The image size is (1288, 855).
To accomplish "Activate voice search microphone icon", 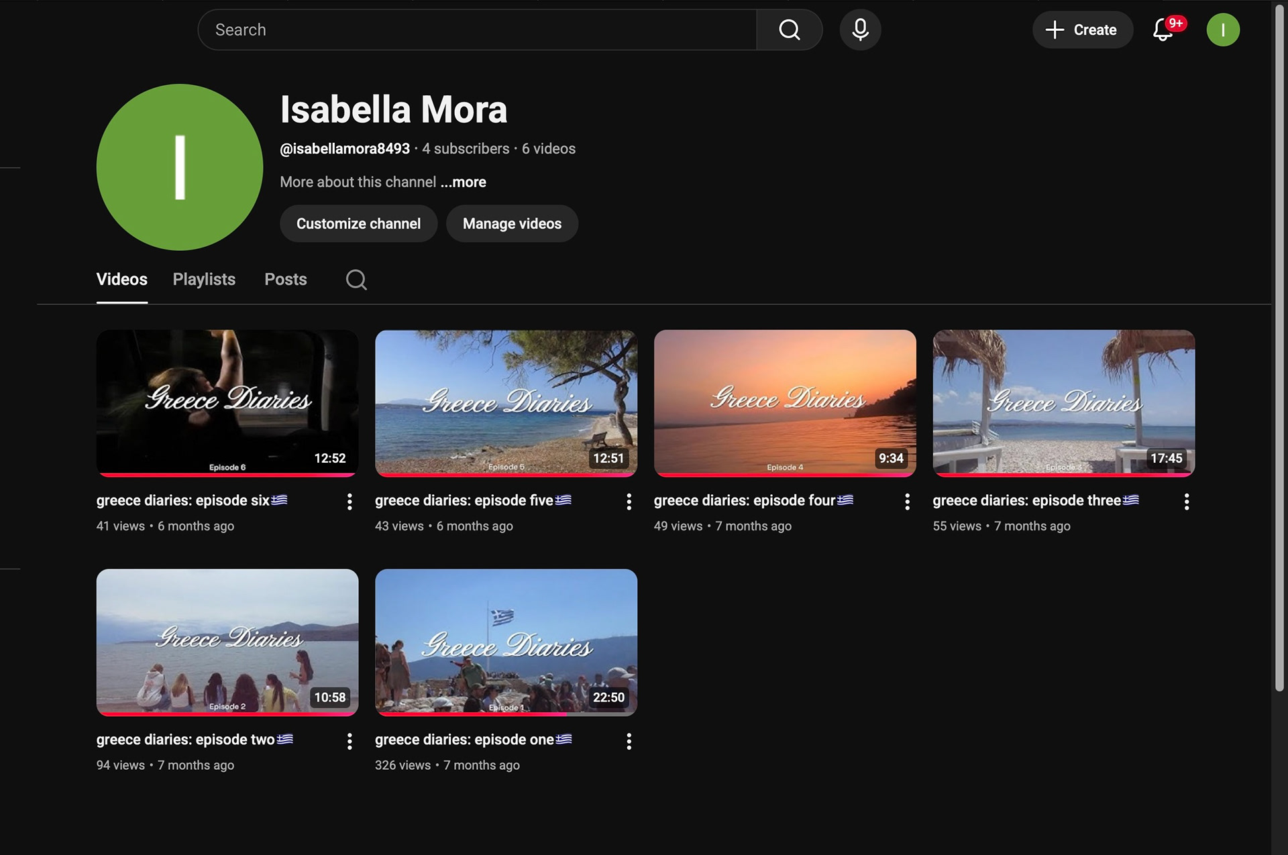I will 860,30.
